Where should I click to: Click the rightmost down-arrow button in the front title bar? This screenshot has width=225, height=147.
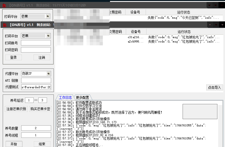tap(222, 25)
